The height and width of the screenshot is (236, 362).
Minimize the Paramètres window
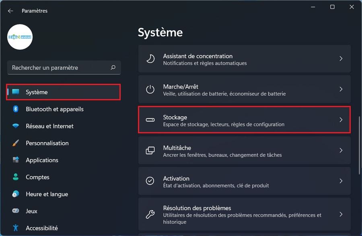(313, 7)
